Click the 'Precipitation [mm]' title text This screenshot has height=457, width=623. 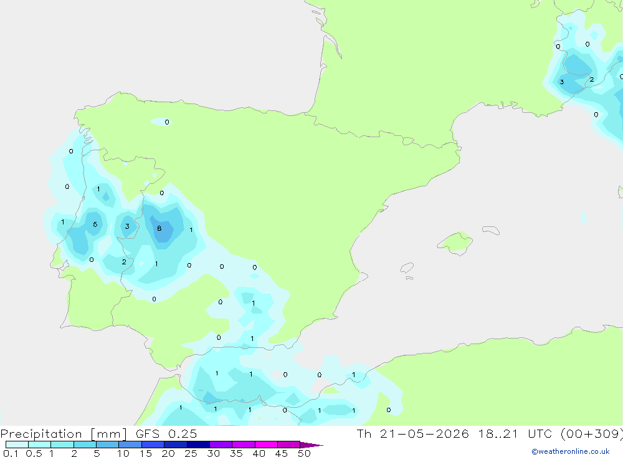[x=64, y=434]
